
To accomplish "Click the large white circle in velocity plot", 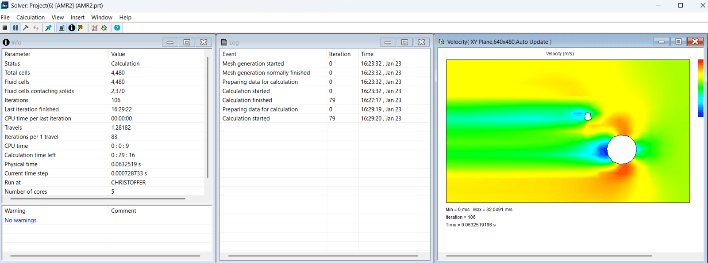I will pos(622,150).
